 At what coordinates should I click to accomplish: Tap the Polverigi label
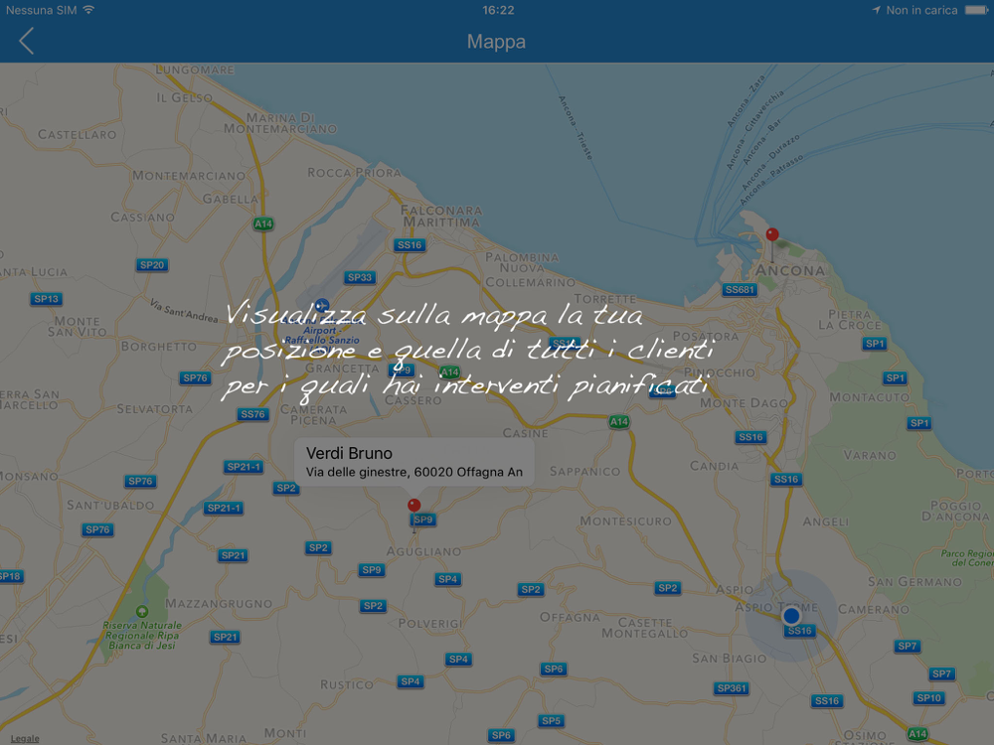[x=430, y=624]
